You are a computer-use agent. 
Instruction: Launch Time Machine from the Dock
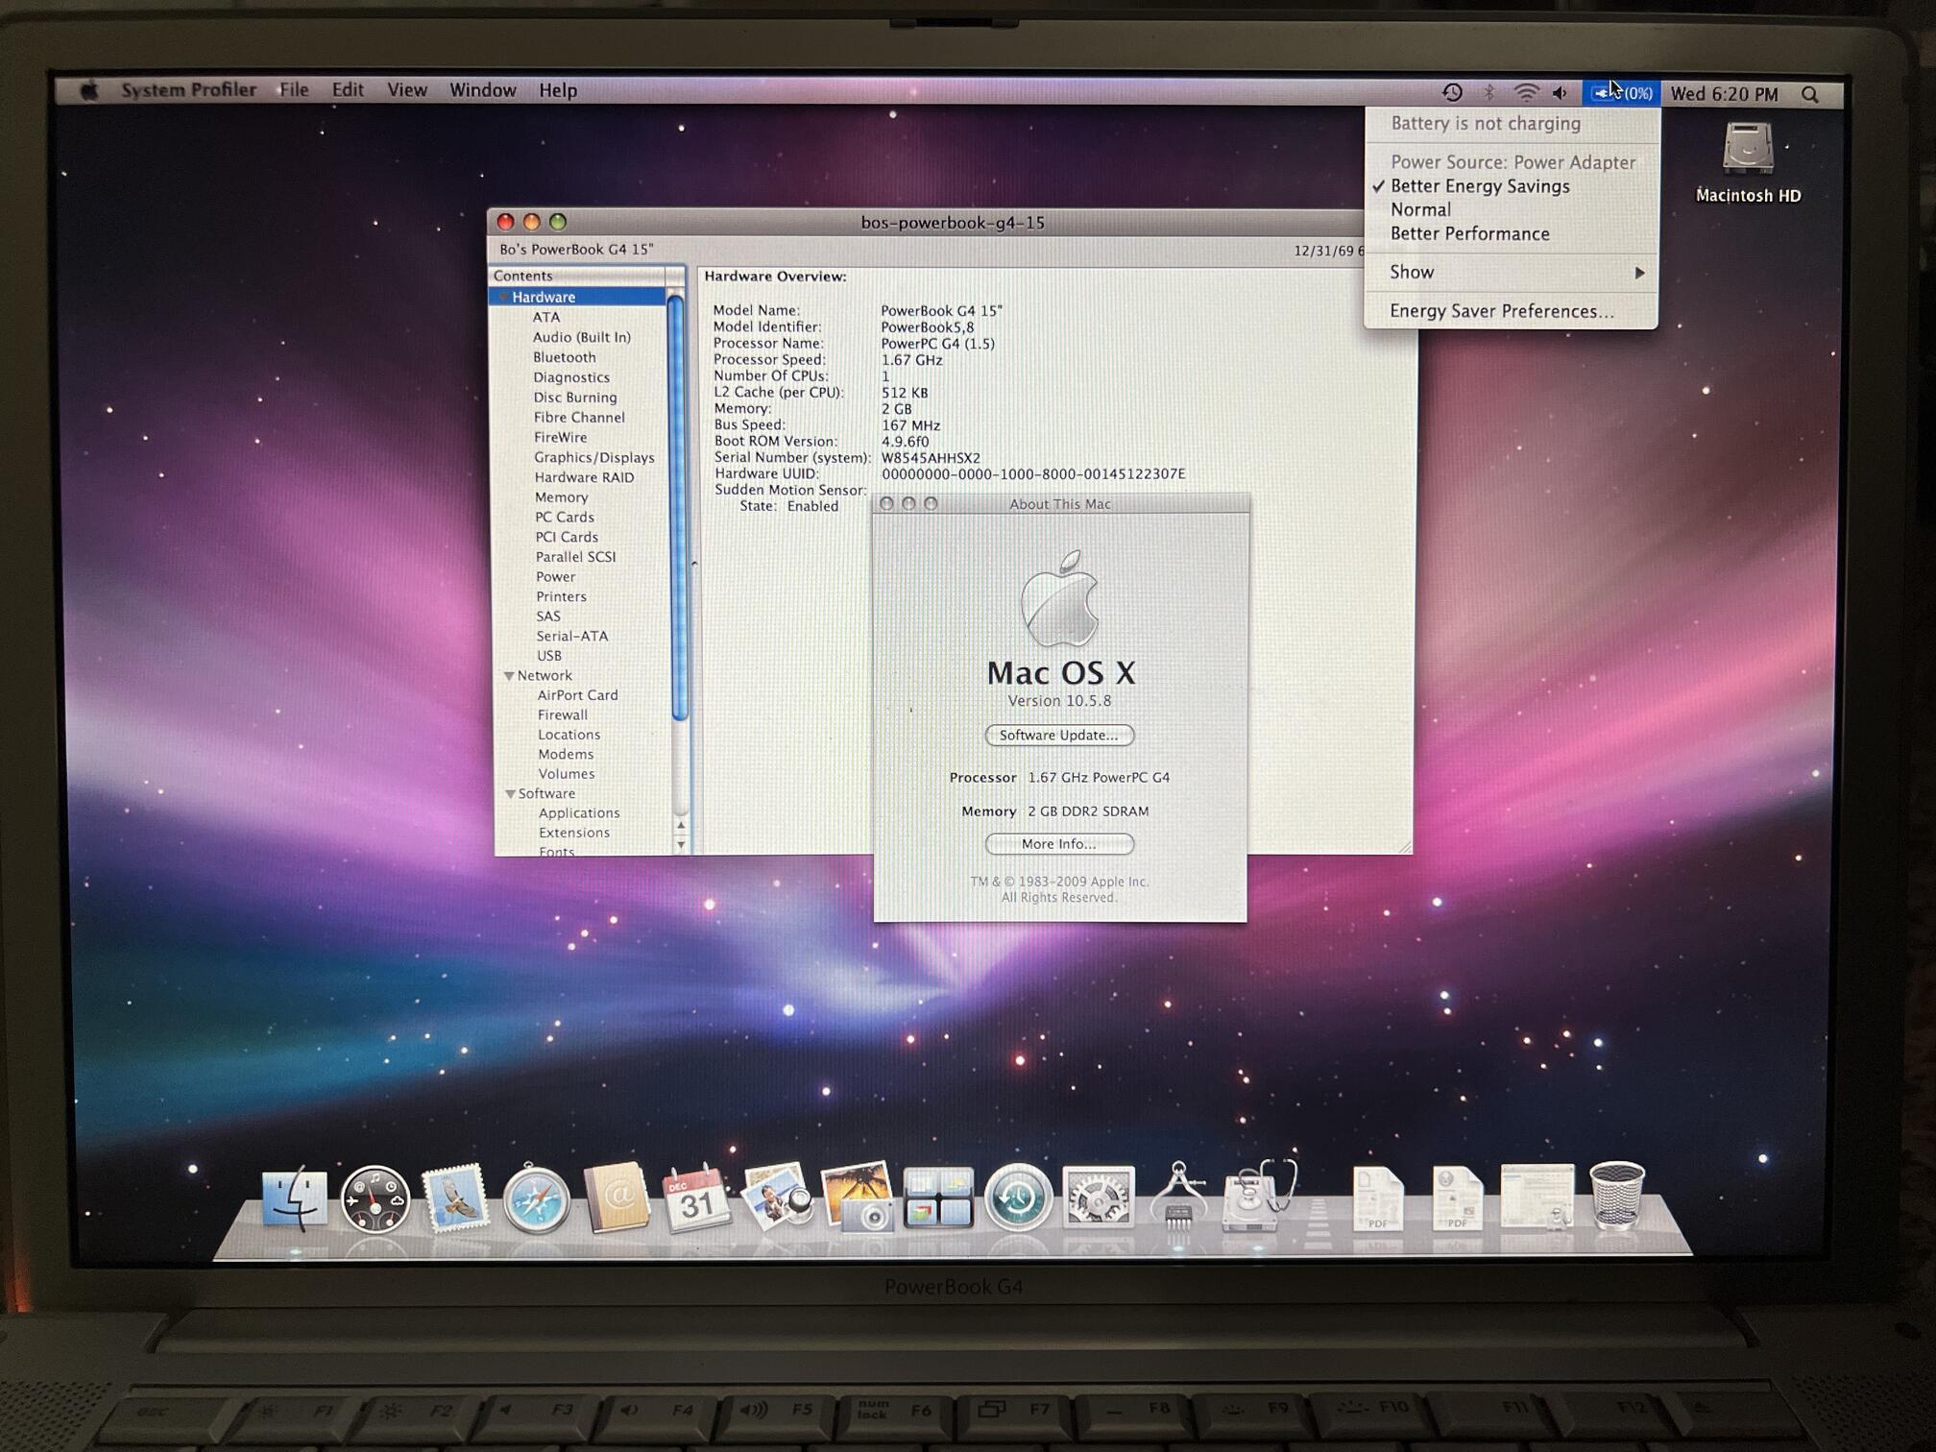pos(1017,1198)
